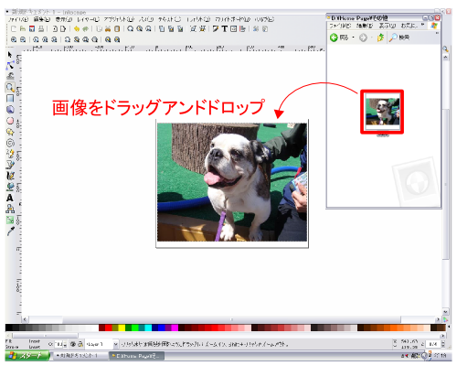Screen dimensions: 457x366
Task: Select the Connector tool
Action: click(10, 209)
